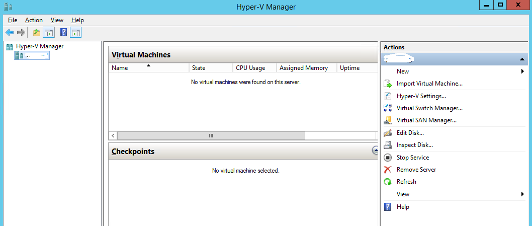The height and width of the screenshot is (226, 532).
Task: Open the View menu in menu bar
Action: pyautogui.click(x=57, y=20)
